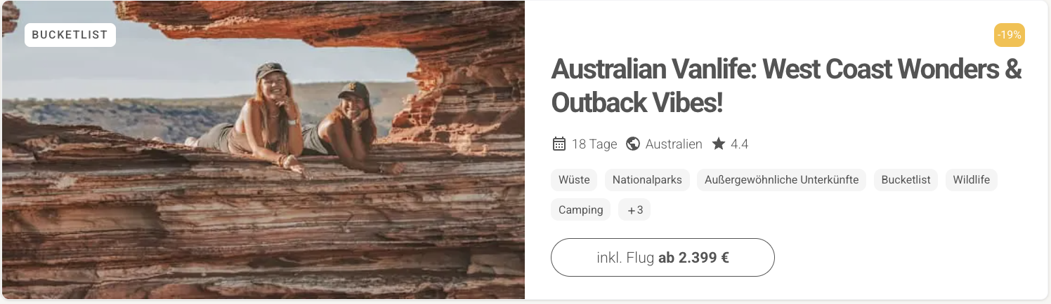Select the Wildlife tag chip
The width and height of the screenshot is (1051, 304).
click(972, 180)
